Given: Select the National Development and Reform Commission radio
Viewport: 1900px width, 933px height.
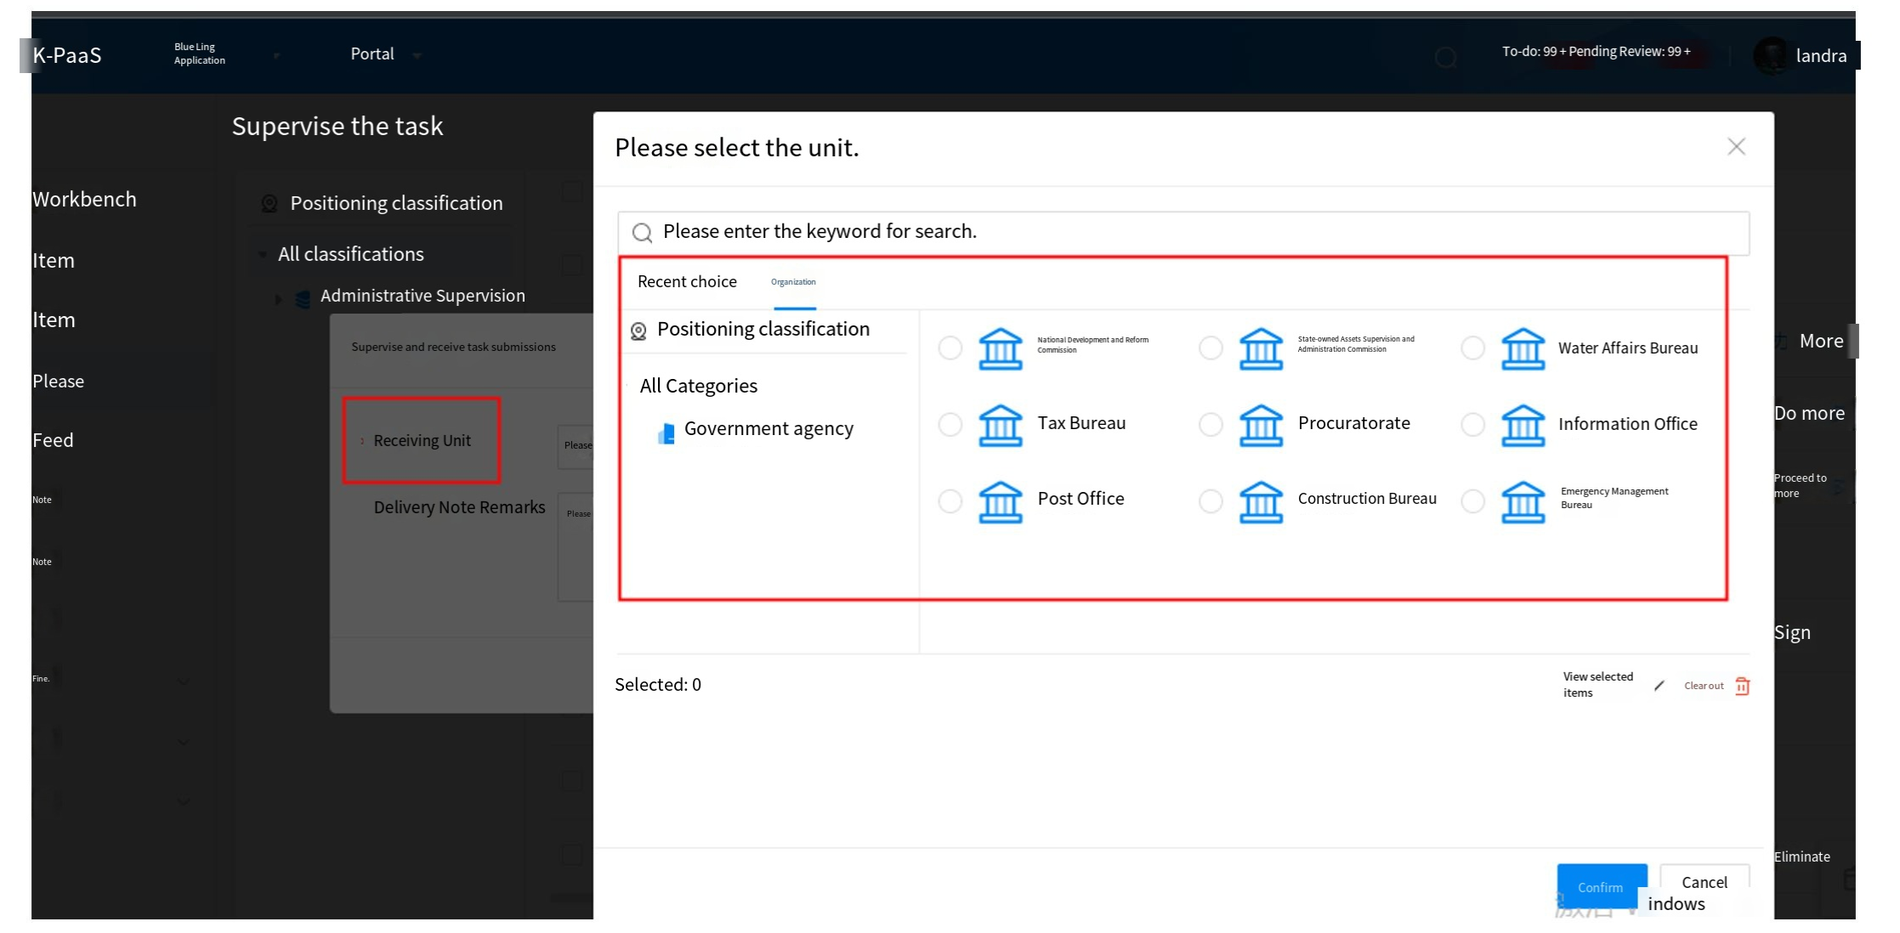Looking at the screenshot, I should click(950, 348).
